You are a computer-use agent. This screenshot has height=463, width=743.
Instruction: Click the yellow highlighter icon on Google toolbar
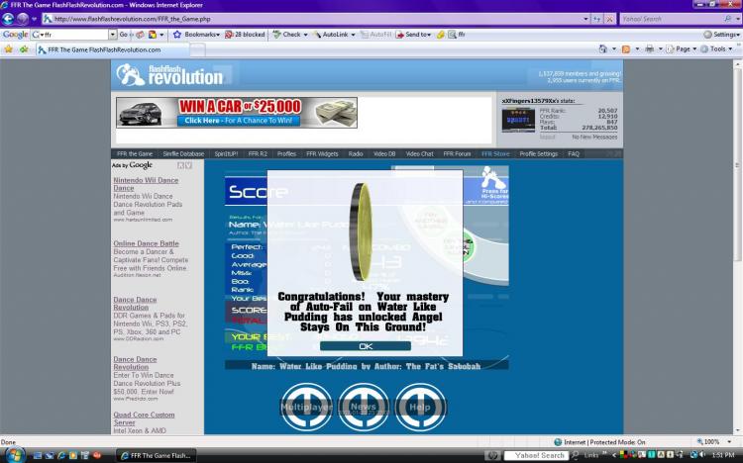(441, 35)
